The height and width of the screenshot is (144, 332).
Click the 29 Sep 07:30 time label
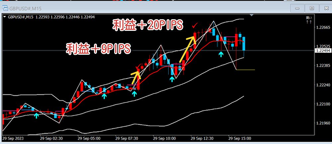126,138
